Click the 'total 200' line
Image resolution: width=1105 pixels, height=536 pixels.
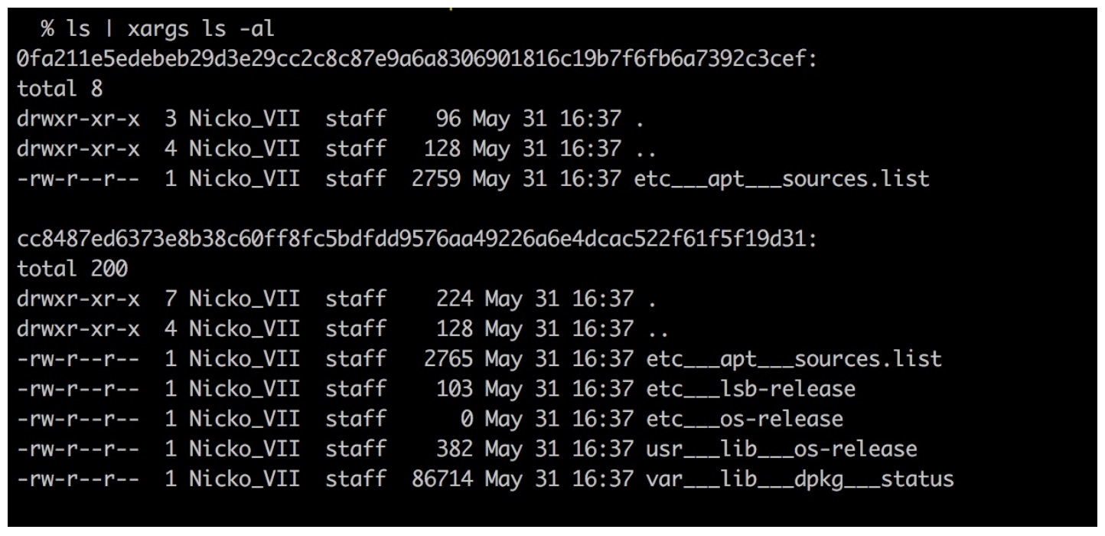pos(72,269)
